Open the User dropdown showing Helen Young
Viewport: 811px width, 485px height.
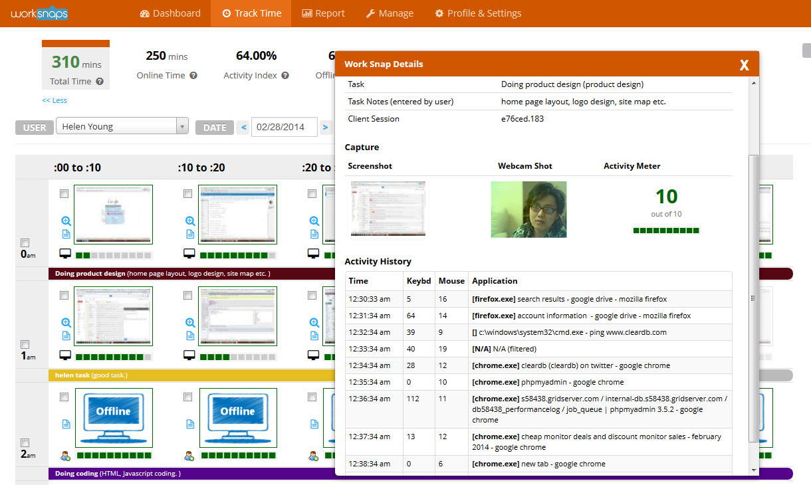122,127
